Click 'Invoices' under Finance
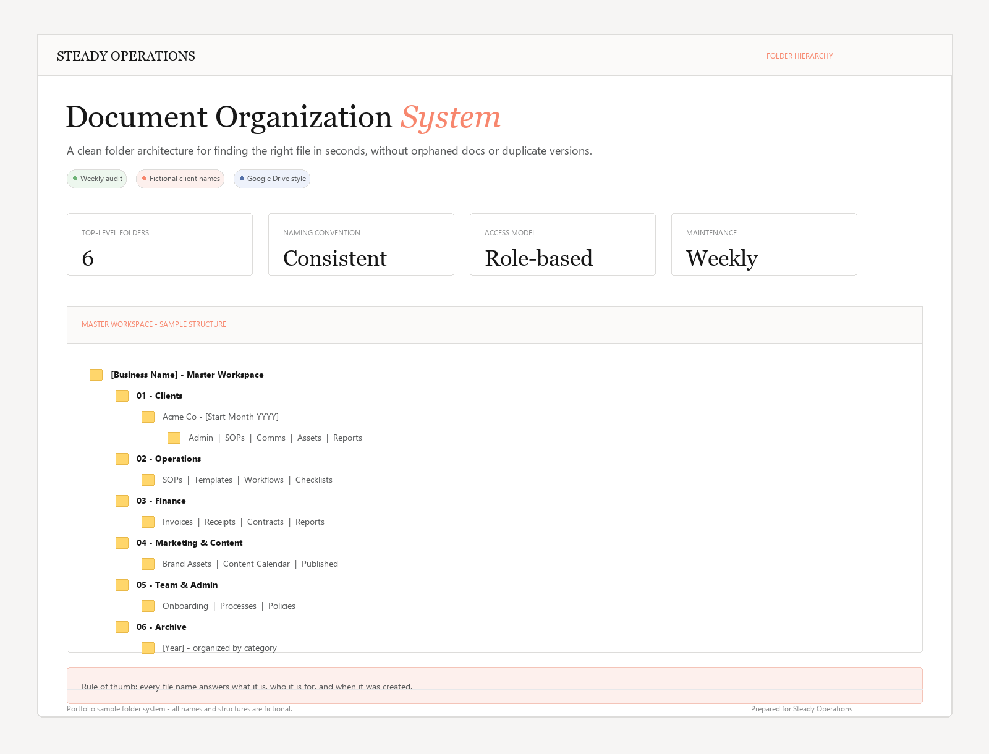This screenshot has width=989, height=754. click(177, 522)
